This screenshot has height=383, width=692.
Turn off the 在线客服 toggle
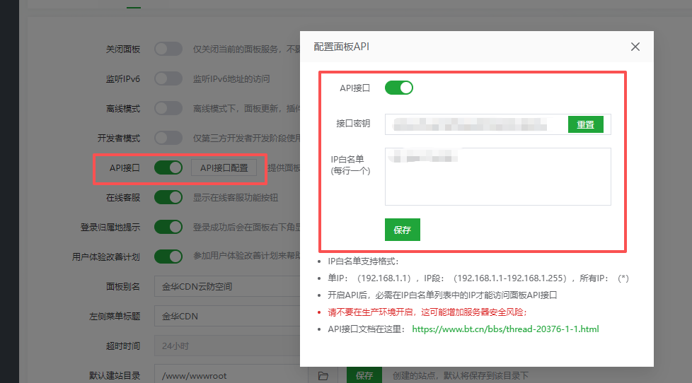[168, 197]
